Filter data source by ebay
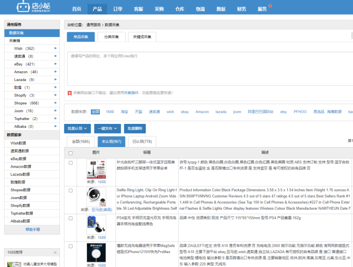353x267 pixels. point(184,112)
